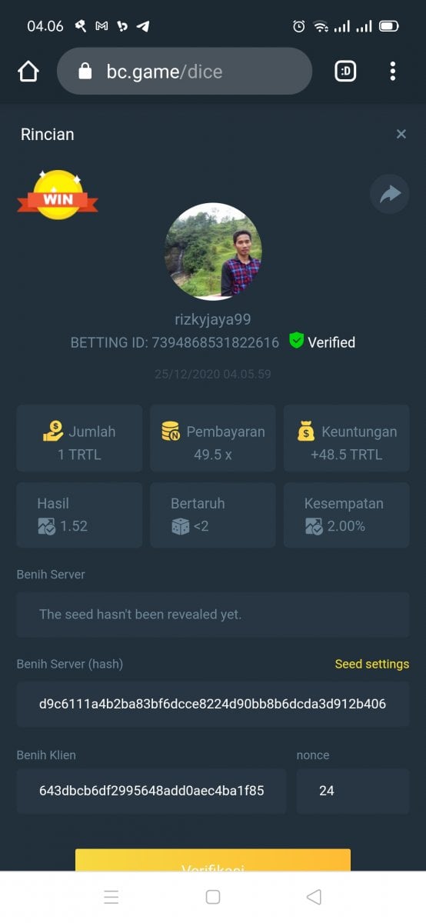Viewport: 426px width, 923px height.
Task: Tap the green Verified shield
Action: tap(297, 340)
